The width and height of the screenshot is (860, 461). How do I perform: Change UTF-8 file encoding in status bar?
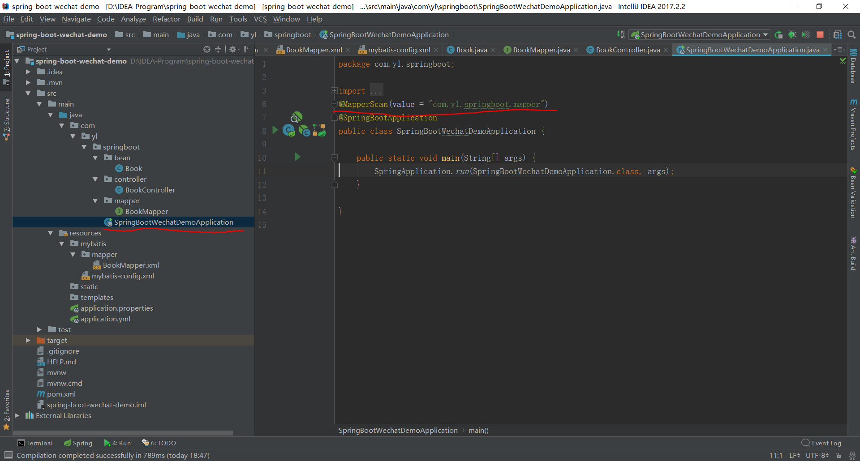click(817, 455)
